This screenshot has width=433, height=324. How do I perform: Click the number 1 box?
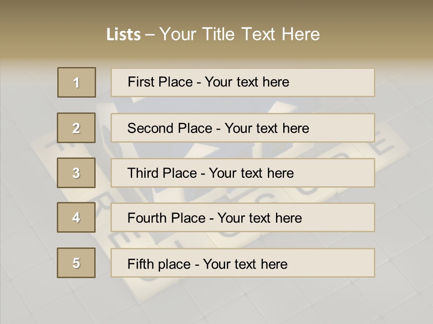click(x=77, y=82)
